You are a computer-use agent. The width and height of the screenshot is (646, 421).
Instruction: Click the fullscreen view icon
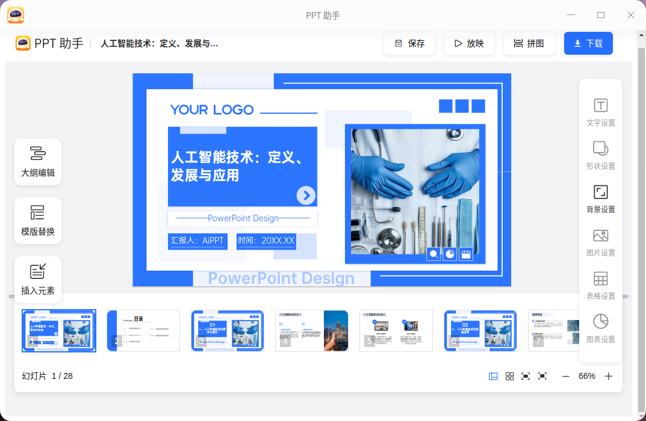[542, 376]
